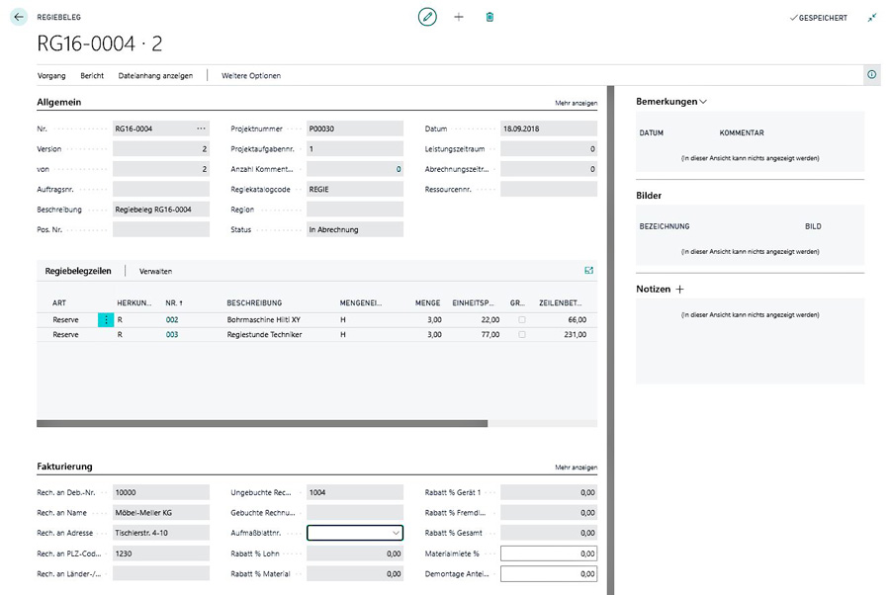Toggle GR checkbox for Regiestunde Techniker row
Viewport: 890px width, 595px height.
521,335
